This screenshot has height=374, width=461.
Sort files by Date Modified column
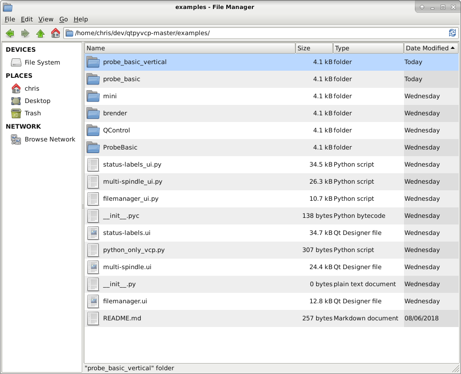click(431, 48)
